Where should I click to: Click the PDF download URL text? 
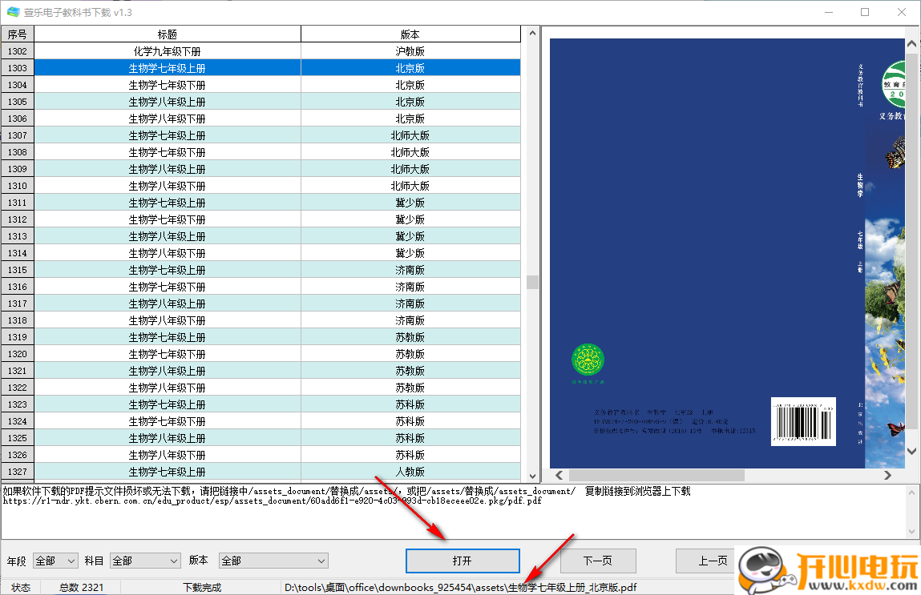273,501
